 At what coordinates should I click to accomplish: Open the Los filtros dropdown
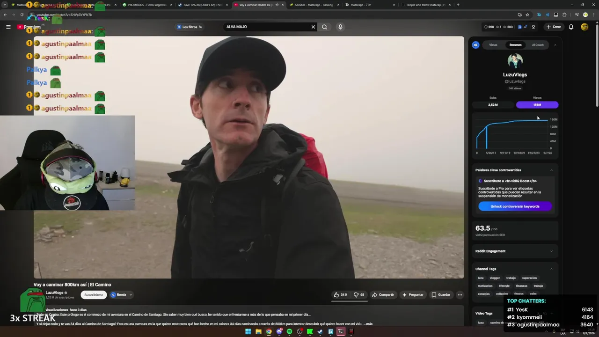click(x=189, y=27)
